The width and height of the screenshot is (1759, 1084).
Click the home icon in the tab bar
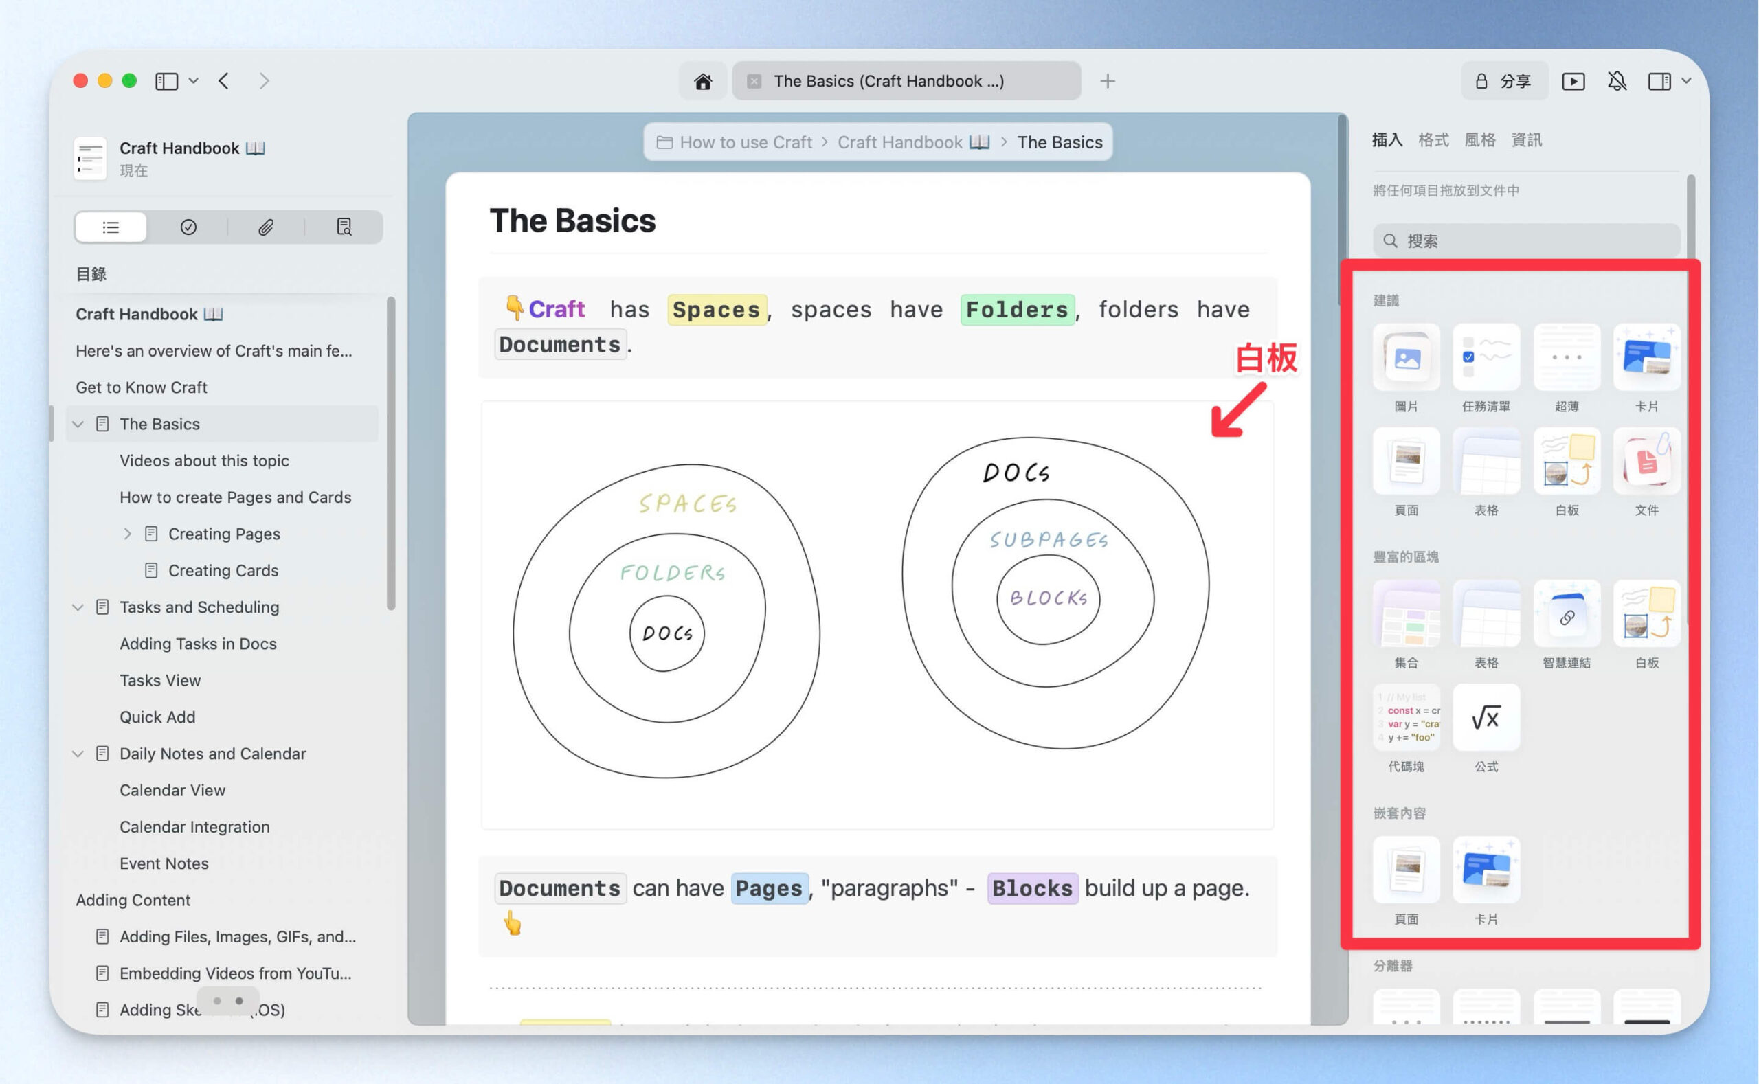tap(703, 81)
